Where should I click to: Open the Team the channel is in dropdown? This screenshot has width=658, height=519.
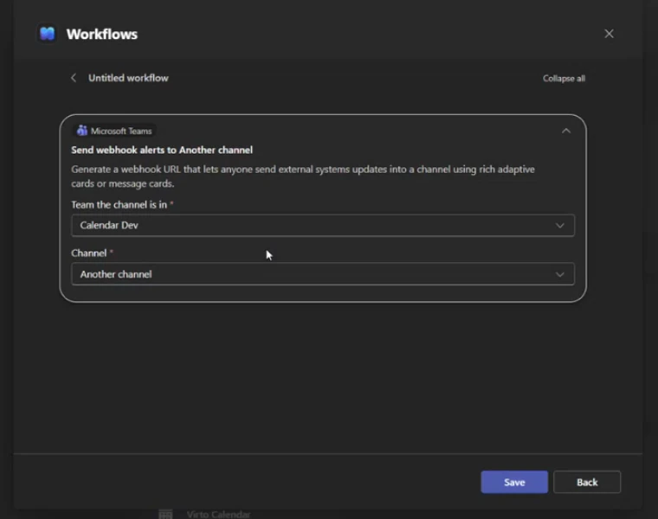pyautogui.click(x=323, y=225)
